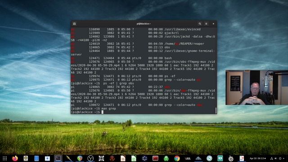Launch the LibreOffice Writer document icon
288x162 pixels.
click(123, 158)
